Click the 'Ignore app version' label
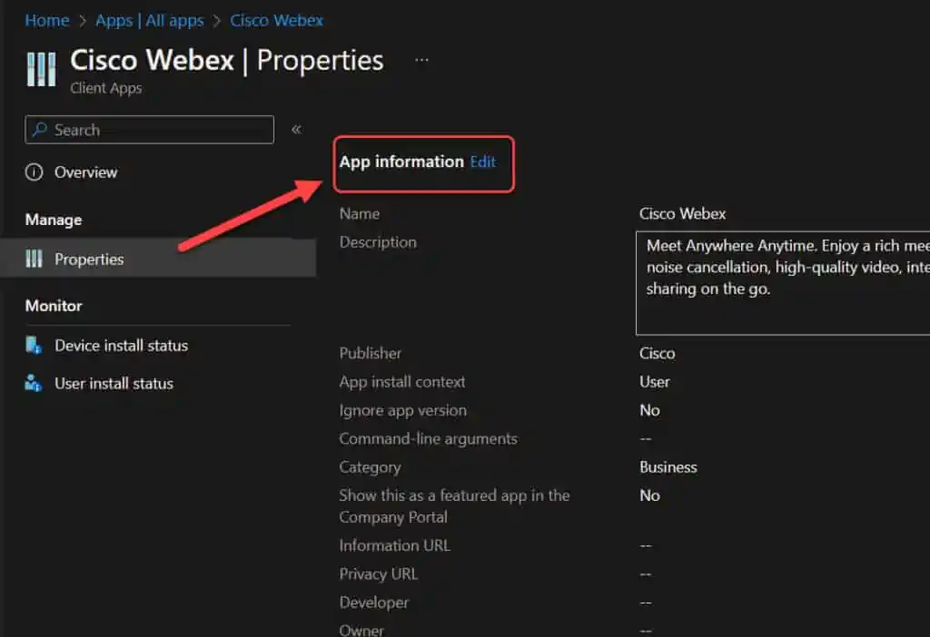Viewport: 930px width, 637px height. [402, 410]
